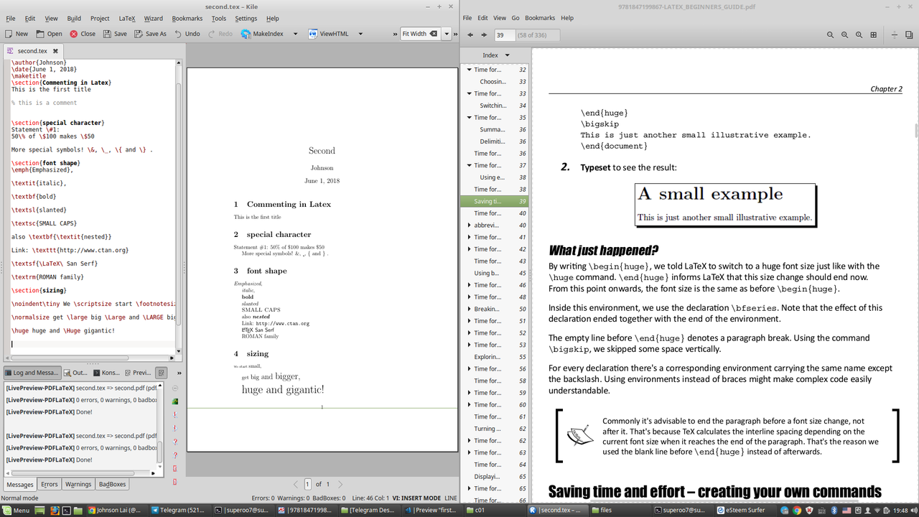Toggle the Log and Messages panel button

point(31,373)
